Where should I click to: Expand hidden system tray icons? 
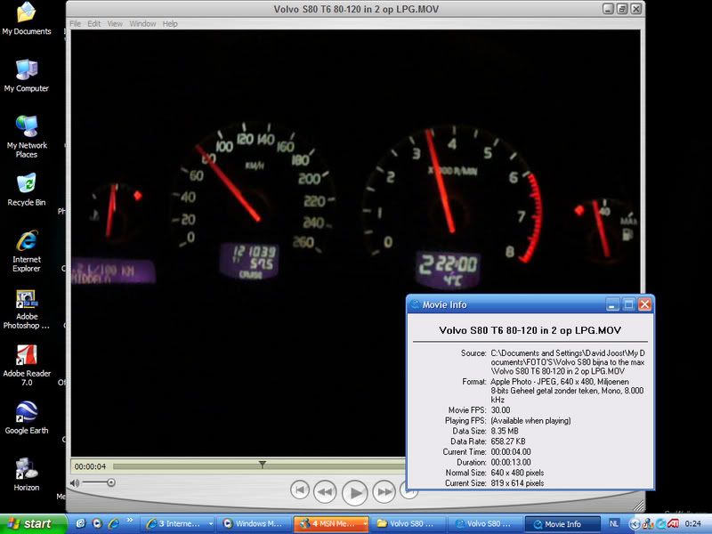click(x=635, y=524)
